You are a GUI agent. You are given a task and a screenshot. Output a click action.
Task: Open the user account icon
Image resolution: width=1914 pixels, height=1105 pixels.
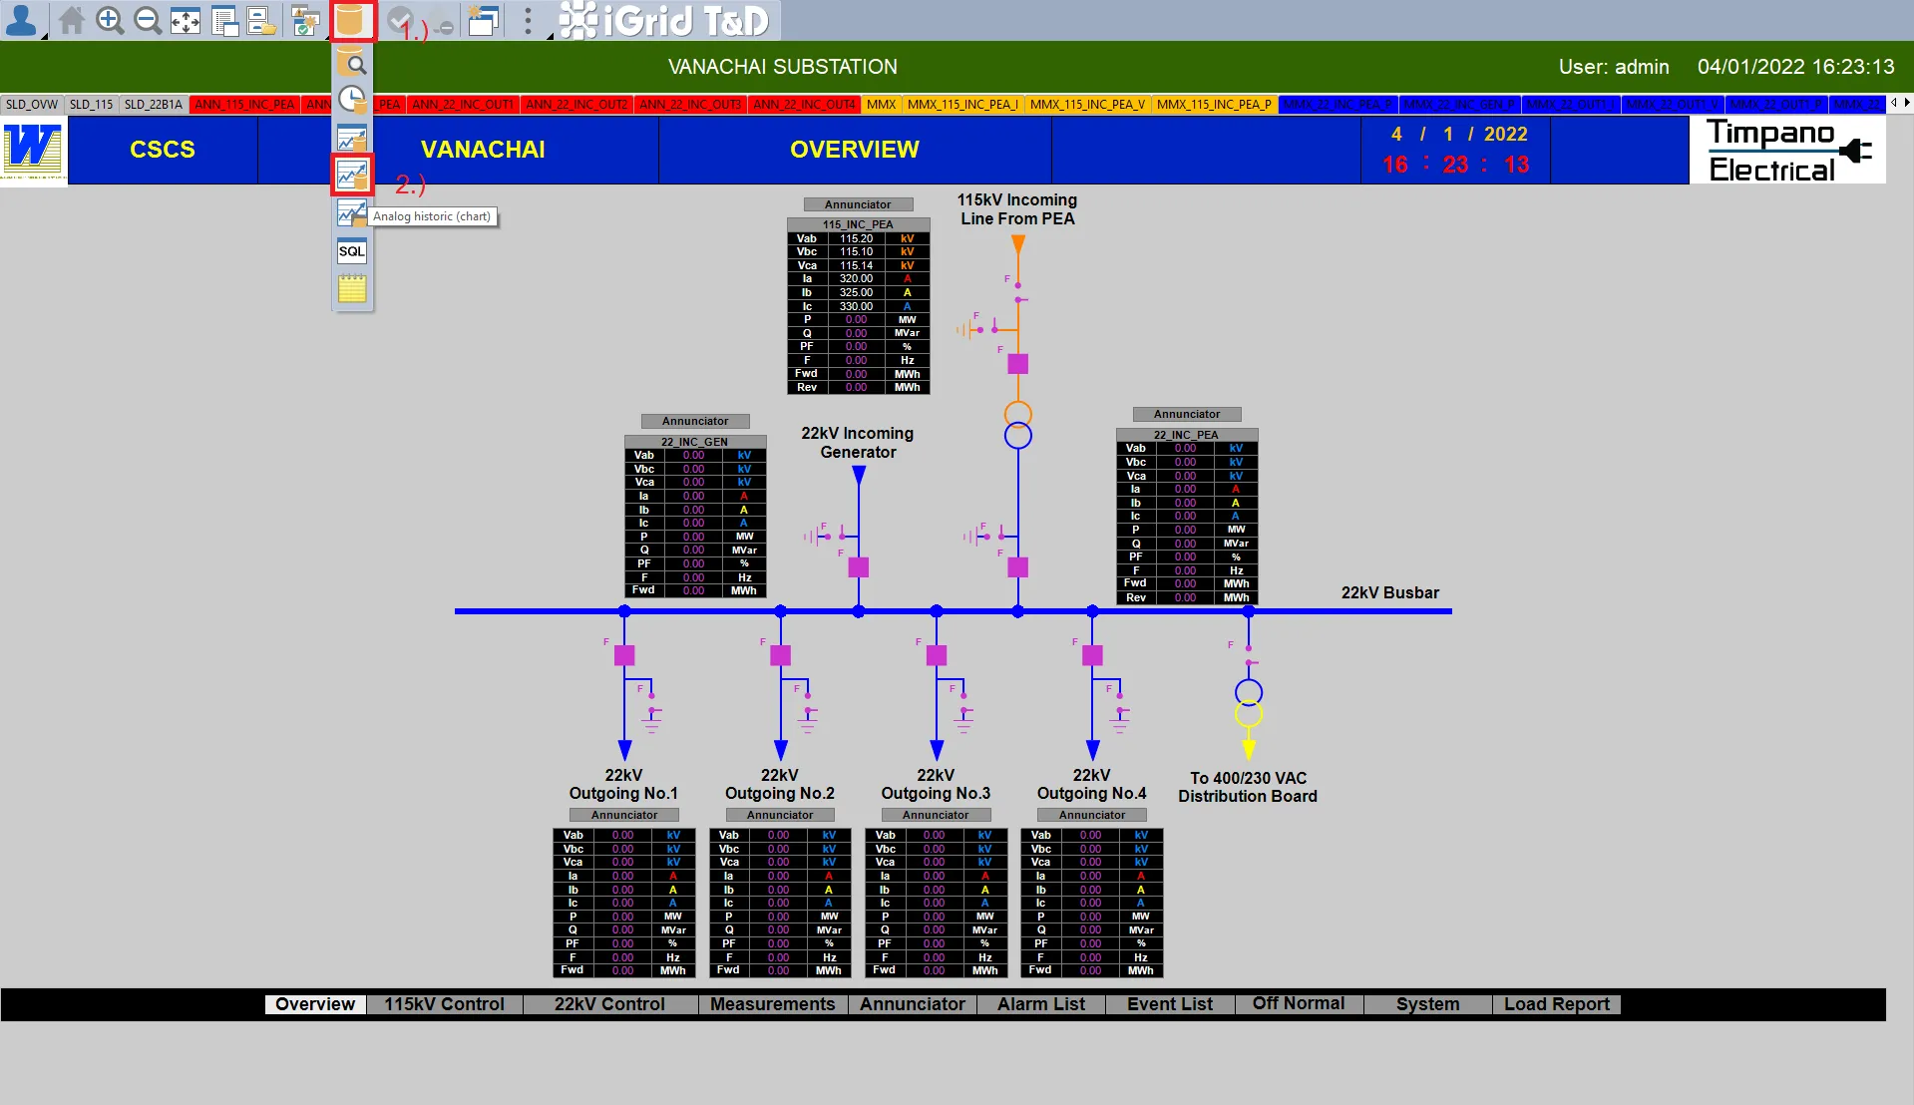(20, 20)
